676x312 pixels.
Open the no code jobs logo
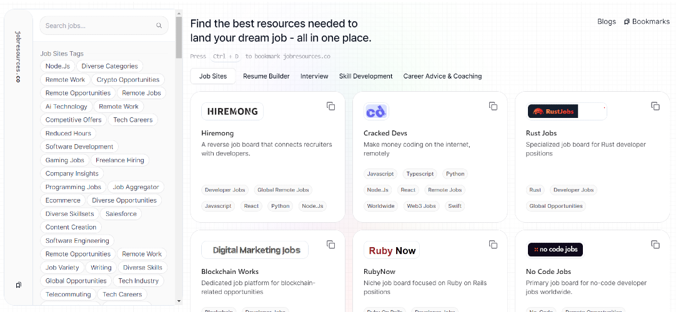(555, 250)
